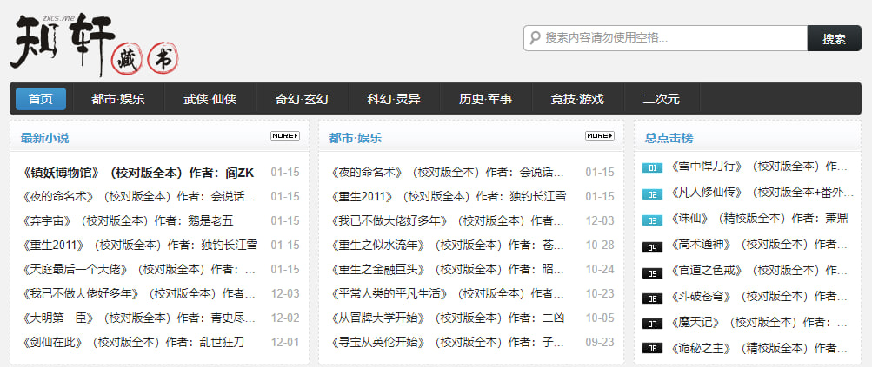Image resolution: width=872 pixels, height=367 pixels.
Task: Open the 竞技·游戏 navigation tab
Action: 577,99
